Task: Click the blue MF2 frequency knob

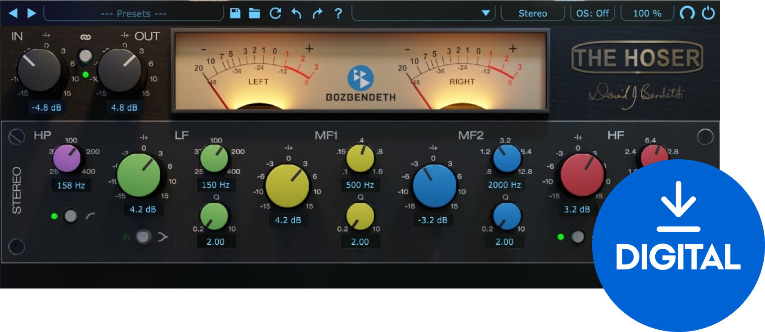Action: (x=507, y=158)
